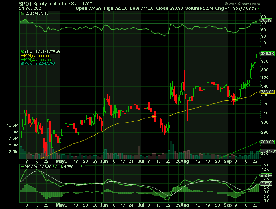
Task: Click the yellow 333.62 flag on the price axis
Action: click(267, 92)
